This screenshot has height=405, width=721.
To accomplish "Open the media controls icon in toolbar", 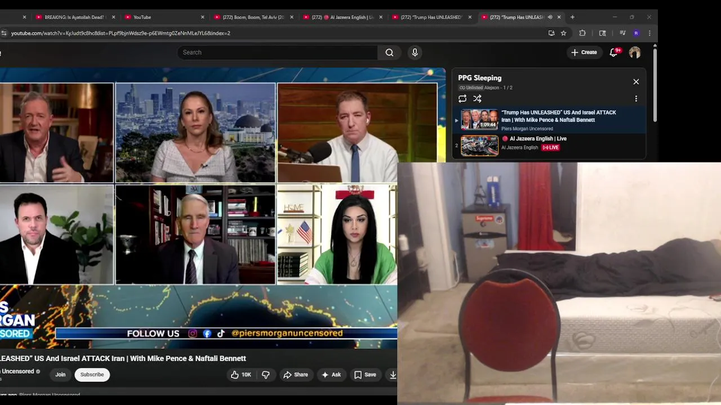I will [622, 33].
